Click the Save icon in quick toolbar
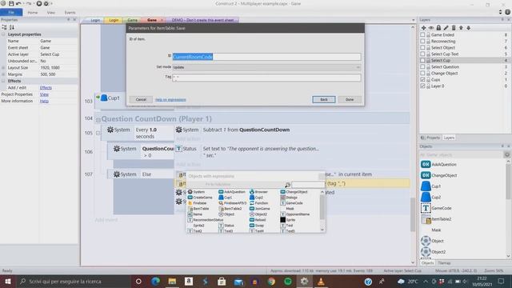Screen dimensions: 512x288 [x=11, y=3]
